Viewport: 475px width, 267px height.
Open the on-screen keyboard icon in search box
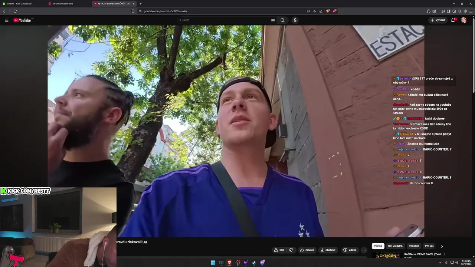[273, 20]
